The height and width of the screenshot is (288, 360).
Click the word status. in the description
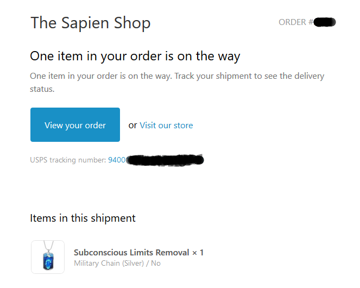point(42,88)
